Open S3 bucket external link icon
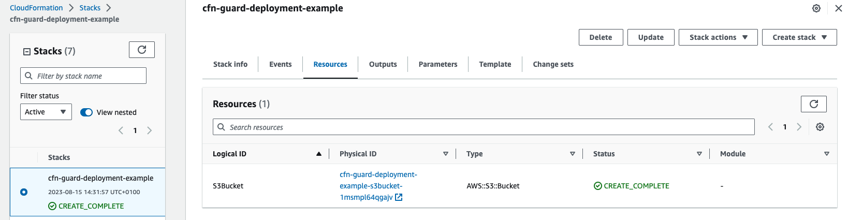The width and height of the screenshot is (848, 220). point(399,197)
